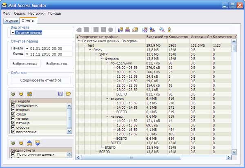Move section up with blue up-arrow icon
Screen dimensions: 245x168
[29, 143]
